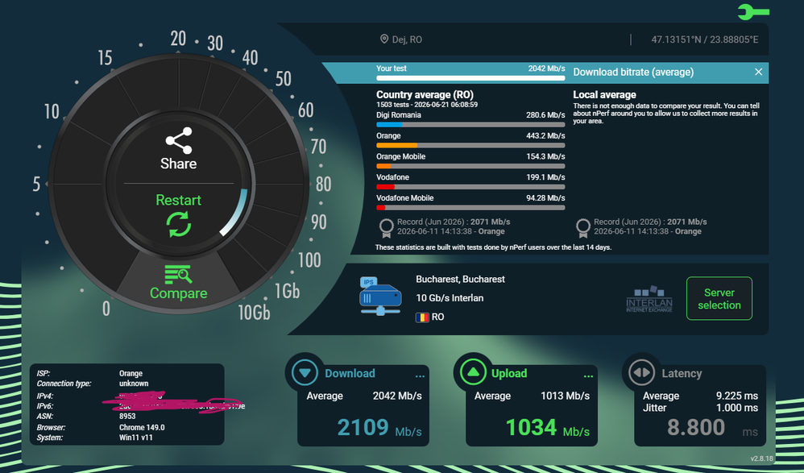This screenshot has width=804, height=473.
Task: Click the Local average heading
Action: [604, 94]
